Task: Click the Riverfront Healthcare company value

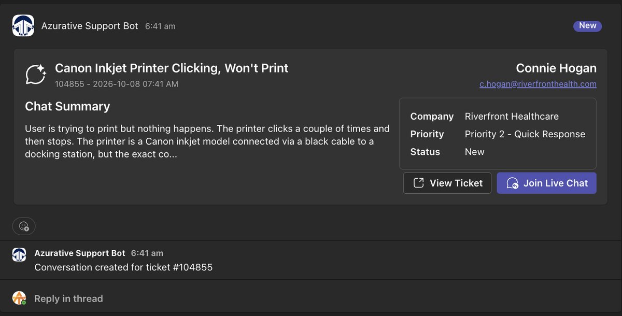Action: coord(512,116)
